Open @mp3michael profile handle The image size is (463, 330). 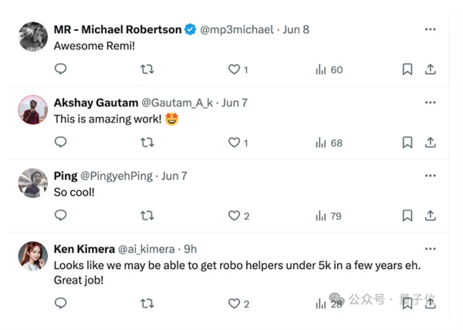(237, 30)
